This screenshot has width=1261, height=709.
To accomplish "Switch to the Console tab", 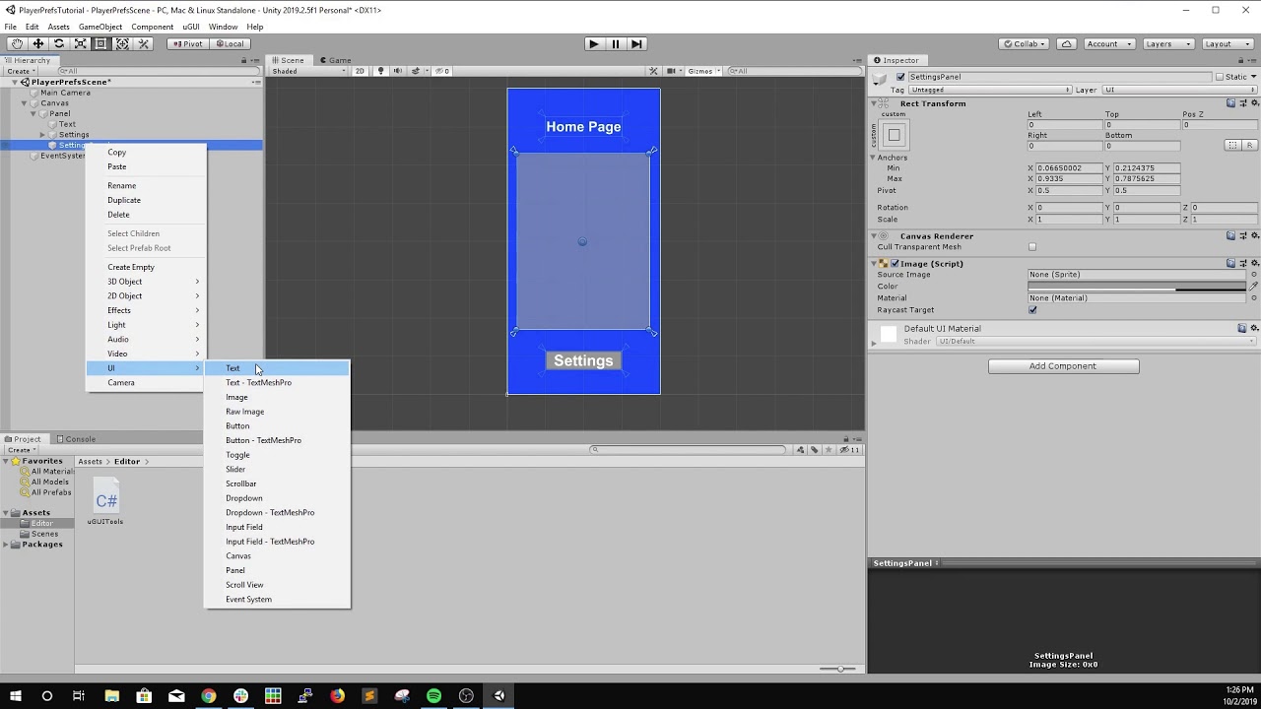I will pos(76,439).
